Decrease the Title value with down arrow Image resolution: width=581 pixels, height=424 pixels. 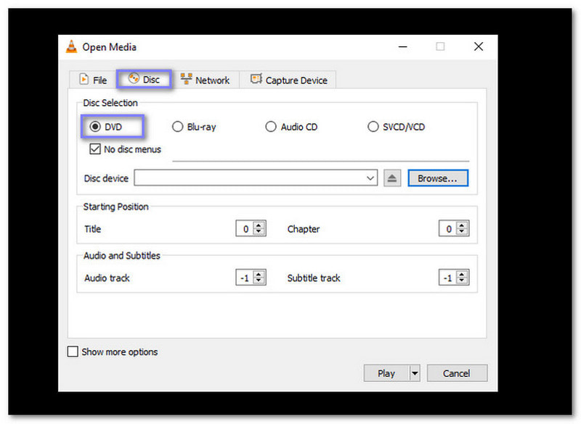pyautogui.click(x=259, y=232)
